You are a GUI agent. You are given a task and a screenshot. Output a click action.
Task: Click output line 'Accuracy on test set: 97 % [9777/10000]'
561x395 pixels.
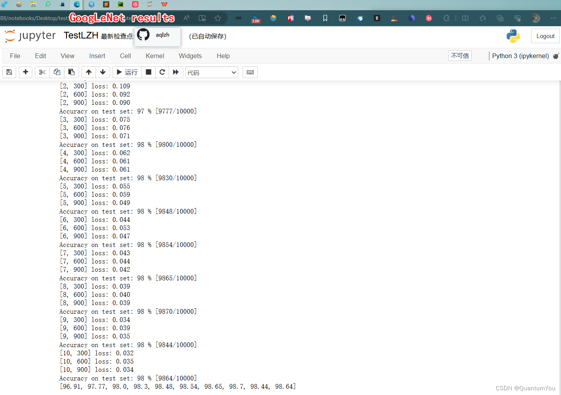(128, 112)
